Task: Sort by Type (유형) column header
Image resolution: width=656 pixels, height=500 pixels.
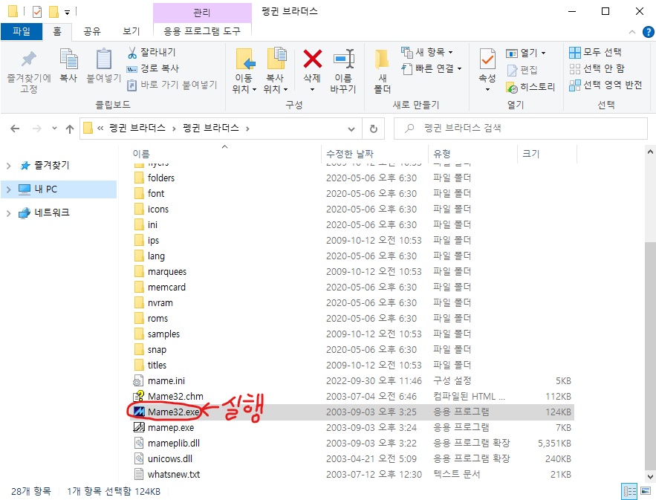Action: click(x=442, y=154)
